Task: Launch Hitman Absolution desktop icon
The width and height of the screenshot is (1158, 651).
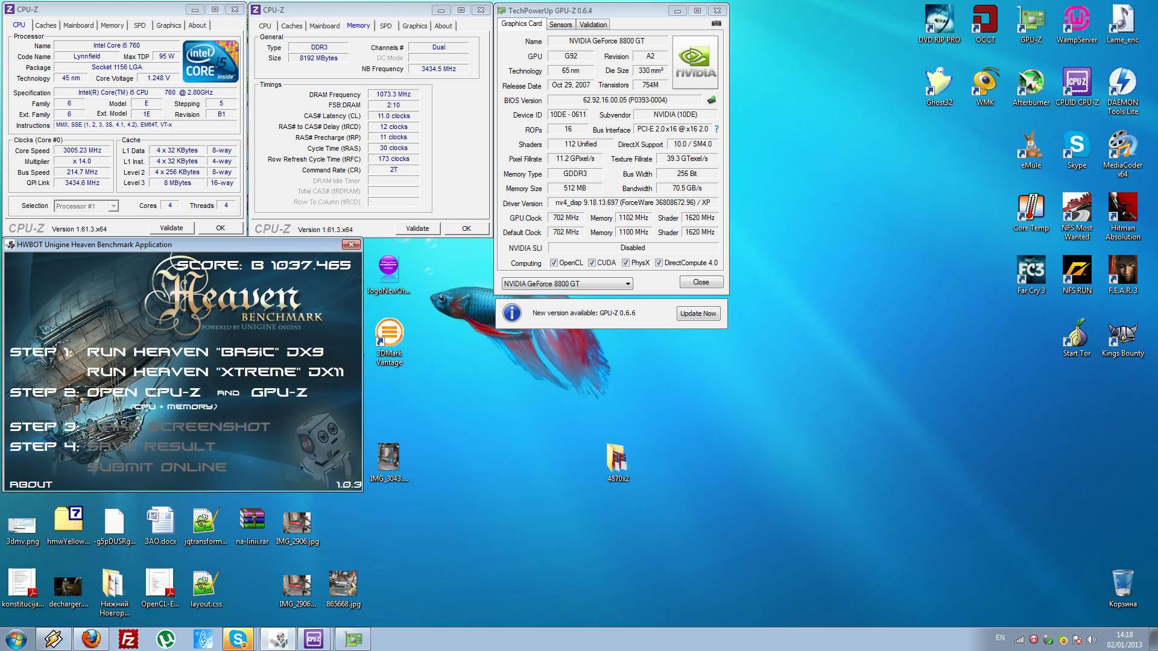Action: [x=1122, y=216]
